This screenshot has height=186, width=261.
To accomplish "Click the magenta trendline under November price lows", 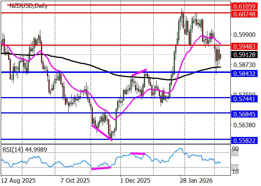I will point(101,132).
